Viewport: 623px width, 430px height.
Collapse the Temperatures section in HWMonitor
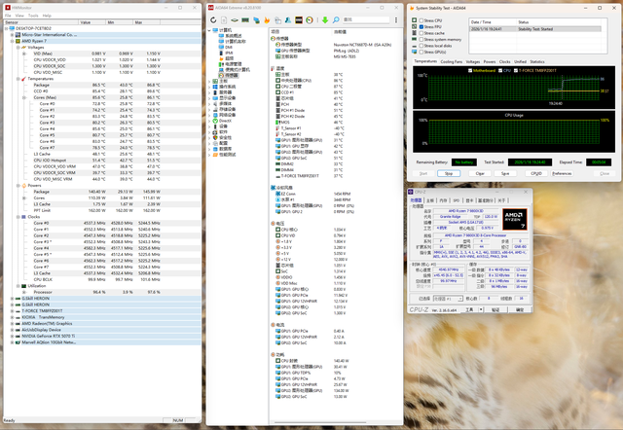click(x=16, y=79)
